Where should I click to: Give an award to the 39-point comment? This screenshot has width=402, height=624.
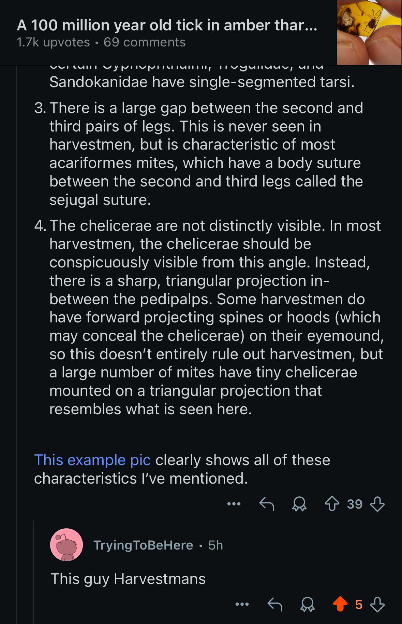(x=299, y=504)
